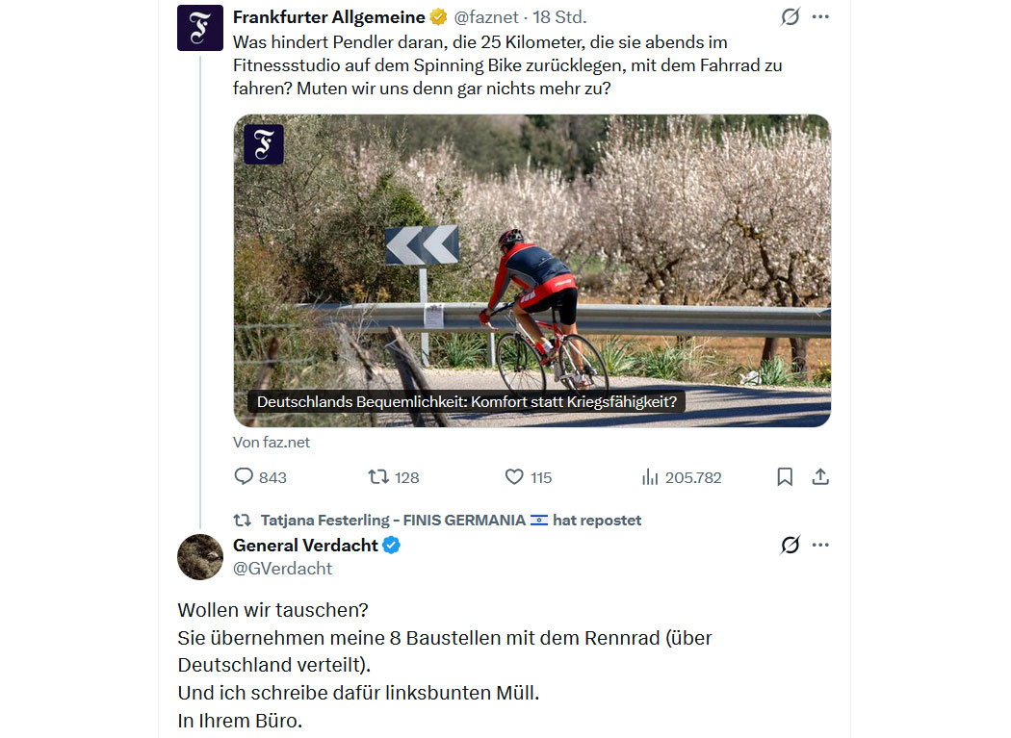Bookmark the Frankfurter Allgemeine tweet
Image resolution: width=1011 pixels, height=738 pixels.
[785, 477]
